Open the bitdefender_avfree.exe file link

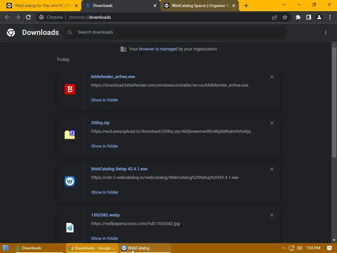coord(113,76)
